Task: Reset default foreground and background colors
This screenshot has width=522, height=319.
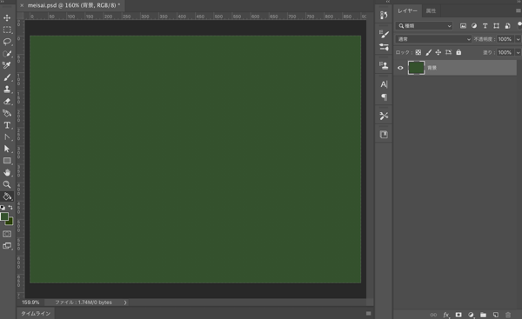Action: (3, 207)
